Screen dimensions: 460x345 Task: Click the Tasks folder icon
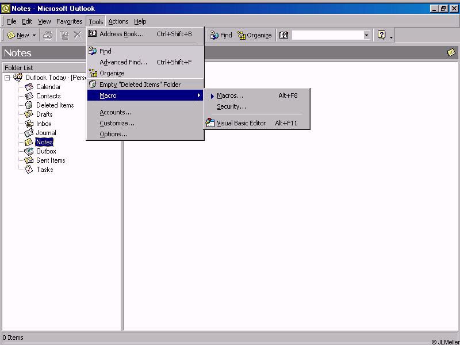29,169
